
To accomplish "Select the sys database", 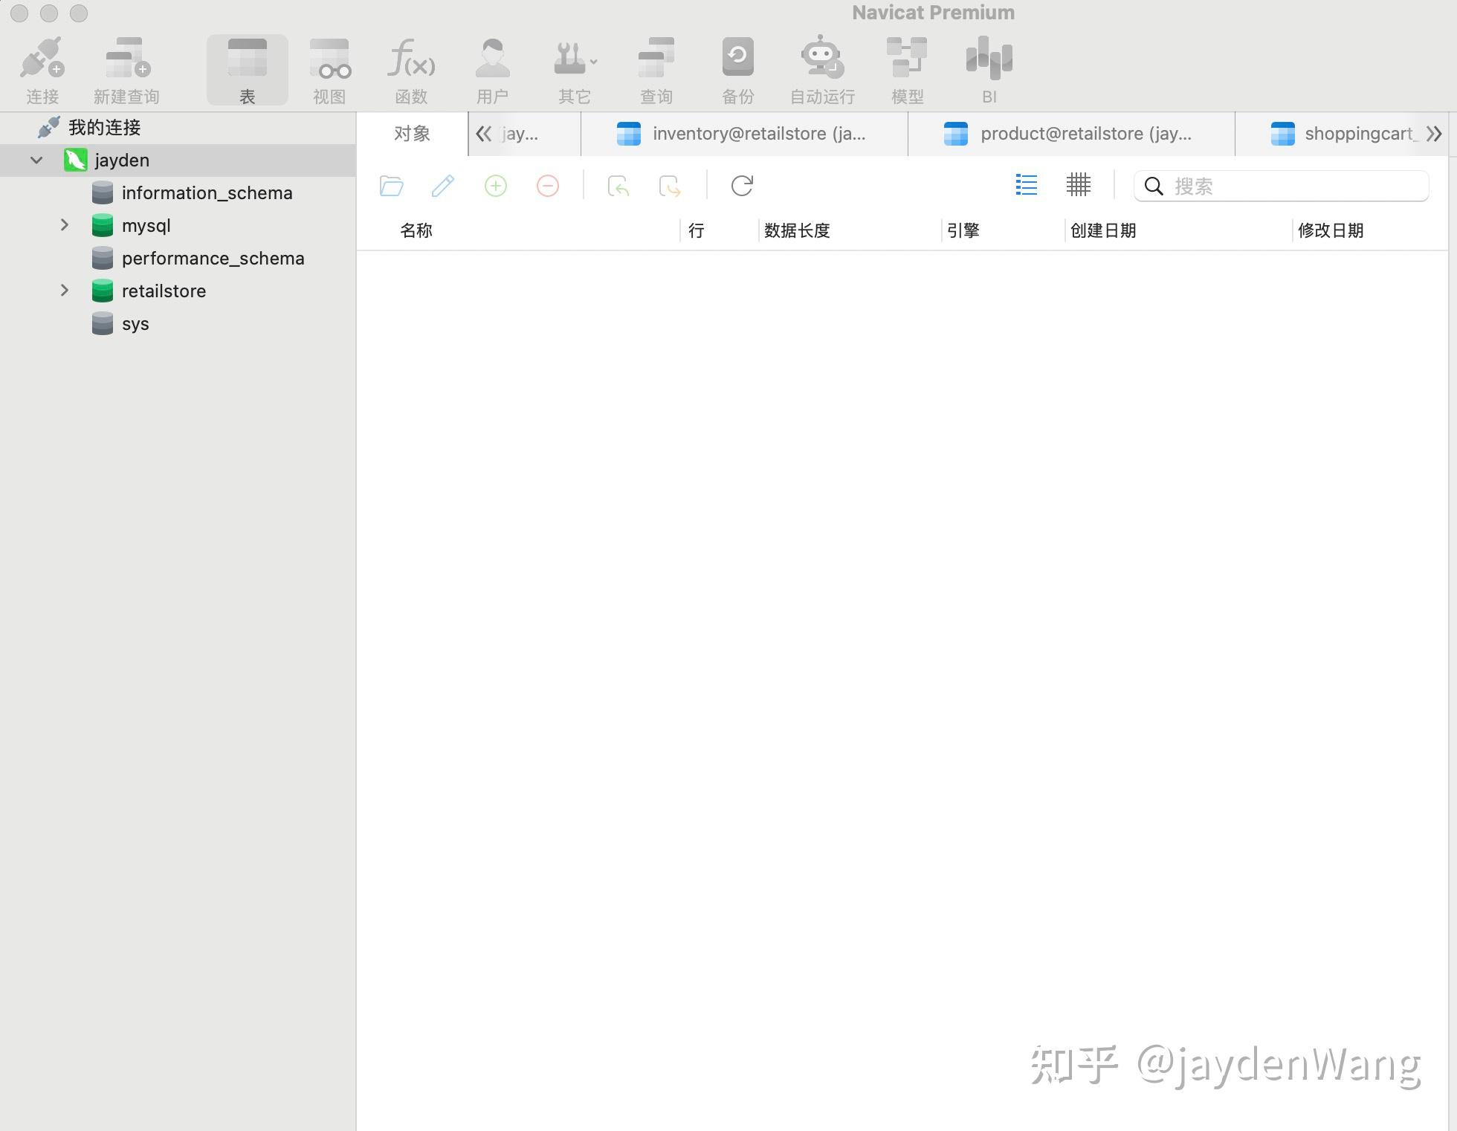I will pos(135,323).
